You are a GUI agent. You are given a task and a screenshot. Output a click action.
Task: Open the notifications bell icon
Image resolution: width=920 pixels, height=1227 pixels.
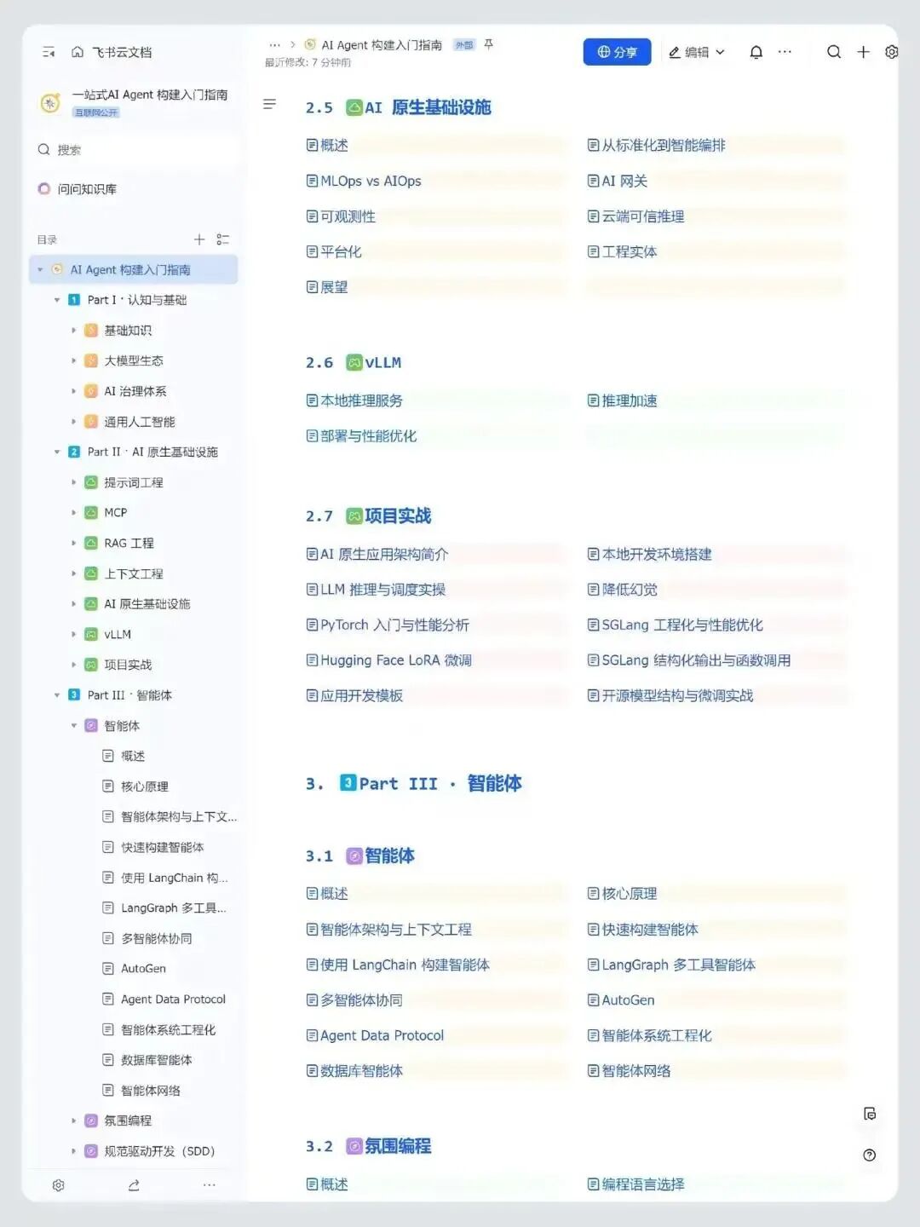click(756, 52)
